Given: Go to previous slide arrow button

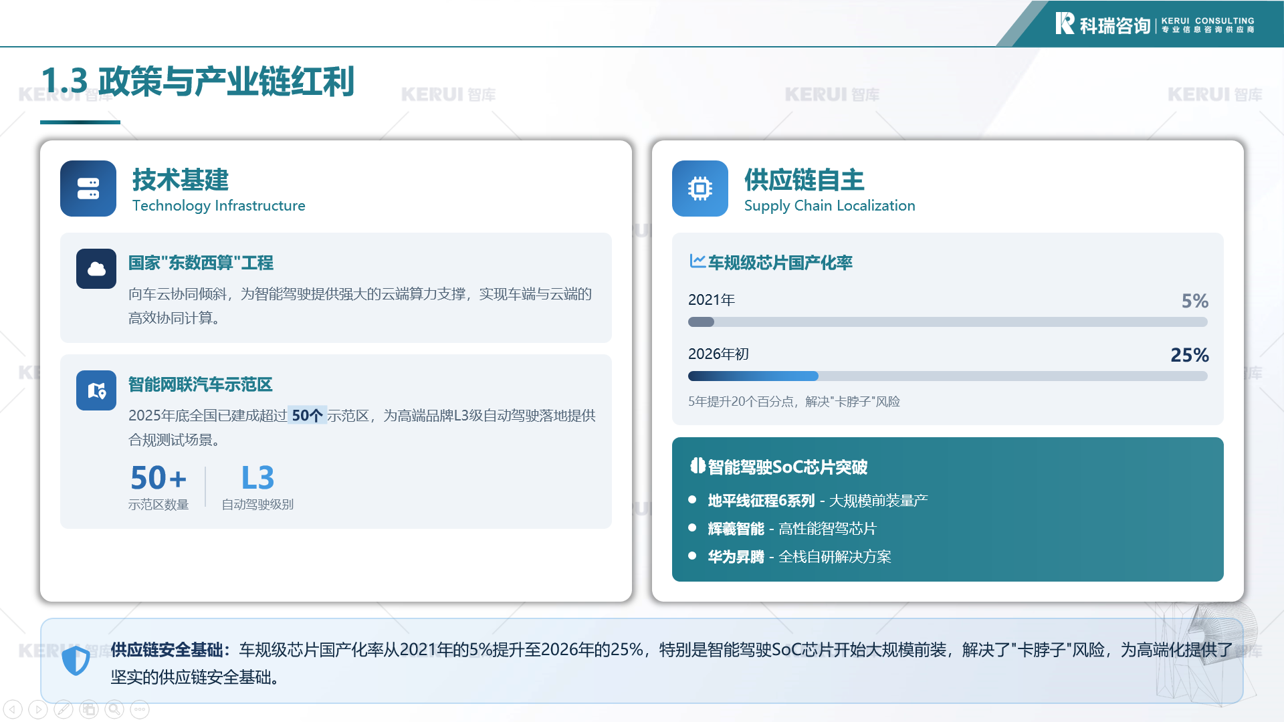Looking at the screenshot, I should click(x=13, y=709).
